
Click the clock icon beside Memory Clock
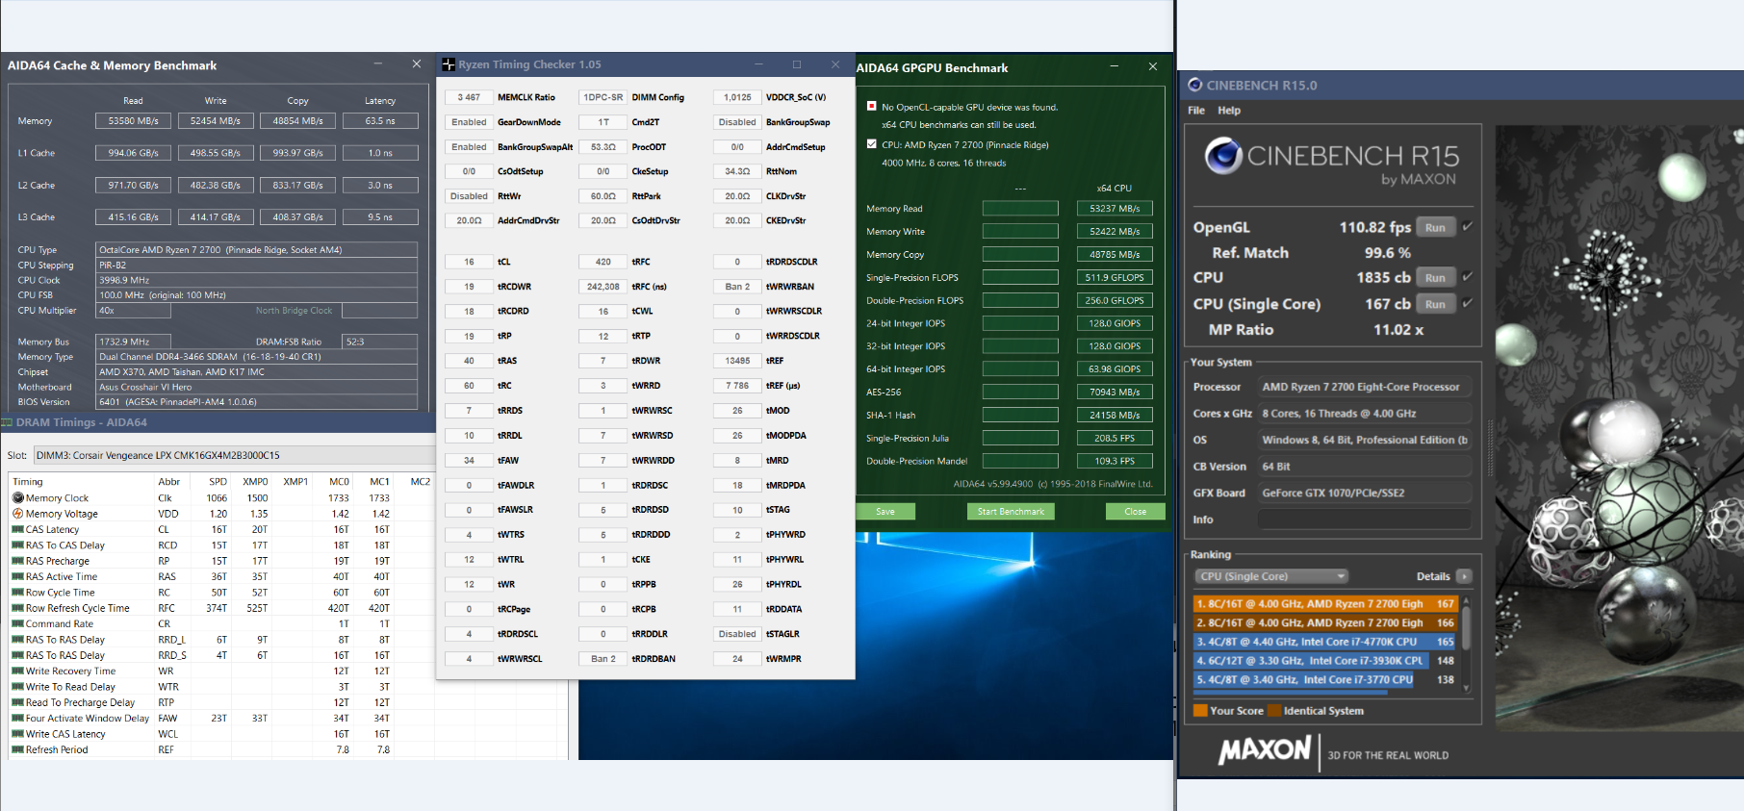point(17,498)
